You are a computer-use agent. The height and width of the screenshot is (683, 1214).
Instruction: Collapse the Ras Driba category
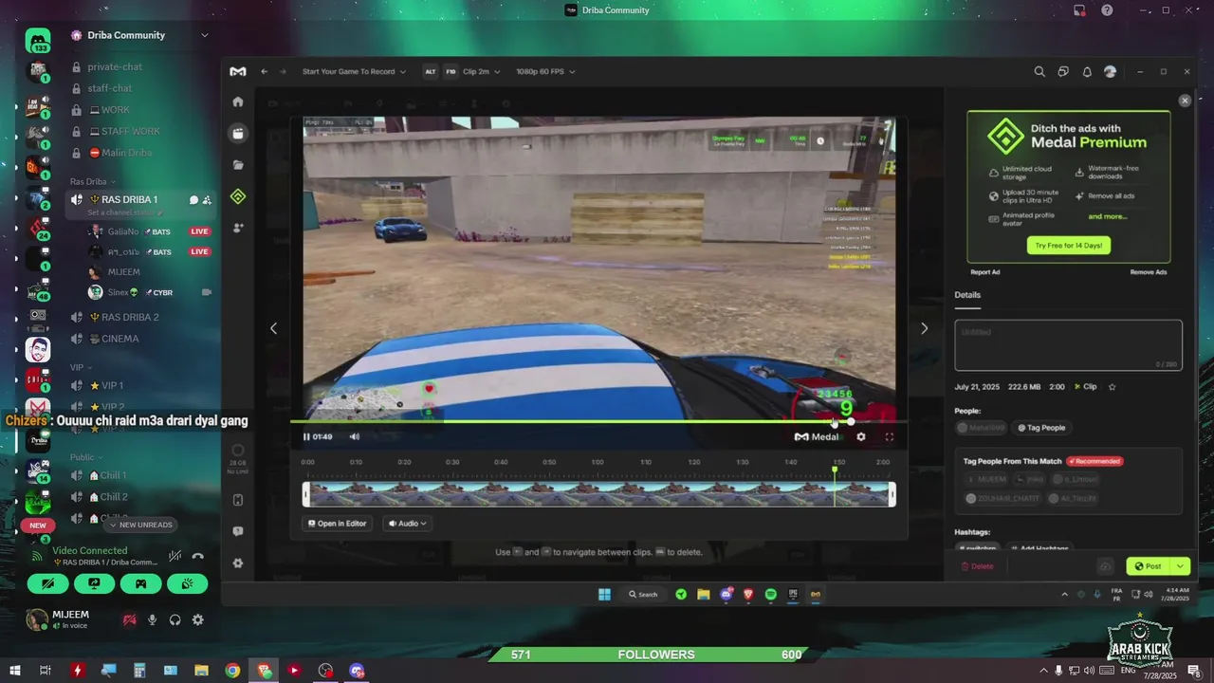(92, 181)
